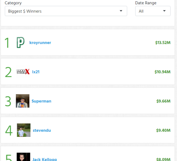Click the rank number 3 entry
The height and width of the screenshot is (161, 177).
8,101
